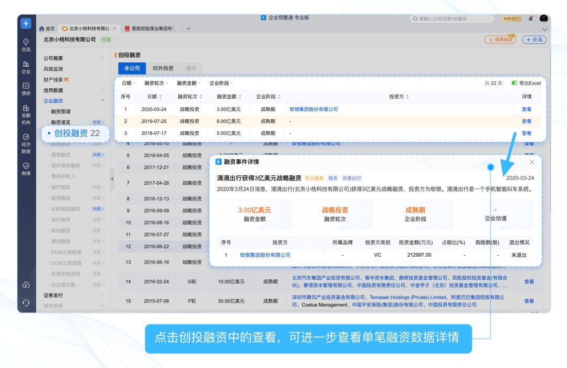Open the 日期 filter dropdown
This screenshot has height=368, width=567.
129,83
